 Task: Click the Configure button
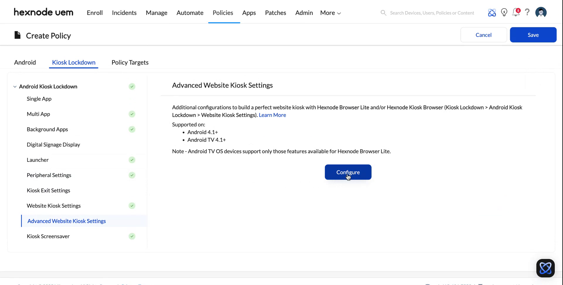click(x=348, y=172)
